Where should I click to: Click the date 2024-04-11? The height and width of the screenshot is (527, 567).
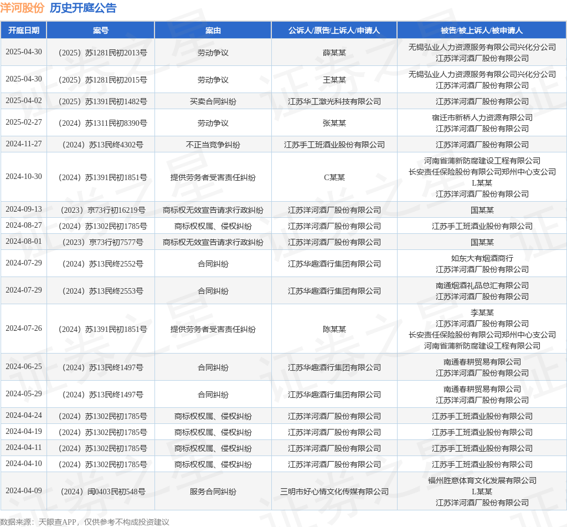coord(23,448)
